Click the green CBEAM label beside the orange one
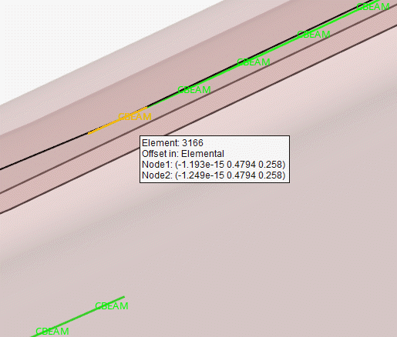This screenshot has width=397, height=337. point(194,90)
